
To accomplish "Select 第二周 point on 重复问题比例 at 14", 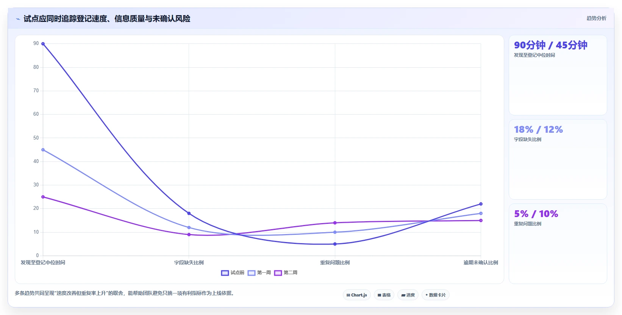I will click(335, 223).
